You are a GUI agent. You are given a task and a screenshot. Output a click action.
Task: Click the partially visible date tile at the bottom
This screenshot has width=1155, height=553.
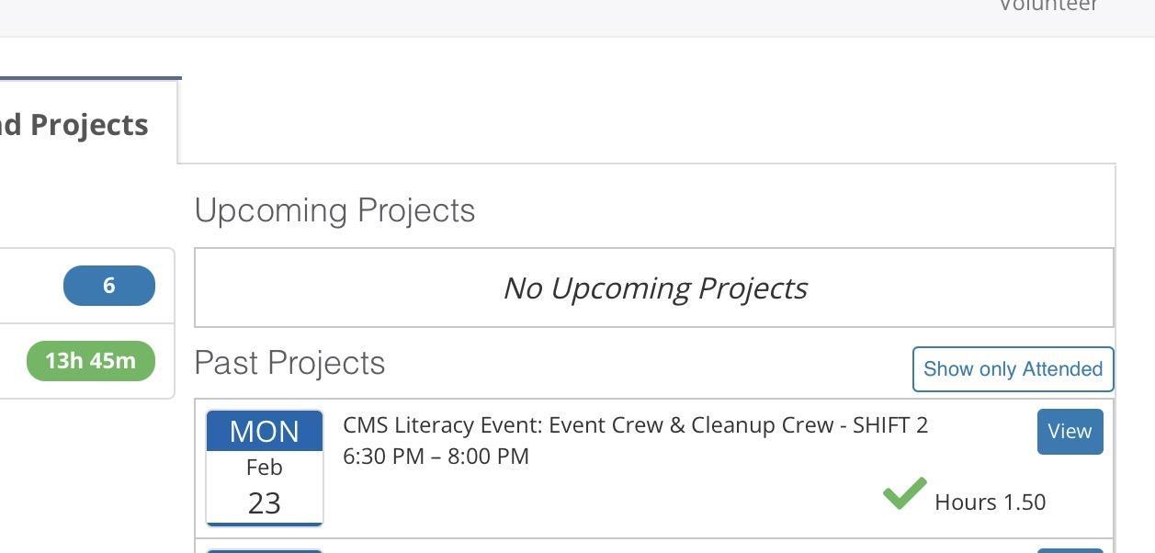point(265,551)
